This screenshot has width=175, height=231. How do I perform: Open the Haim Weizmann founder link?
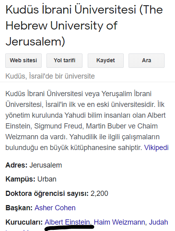[x=119, y=222]
